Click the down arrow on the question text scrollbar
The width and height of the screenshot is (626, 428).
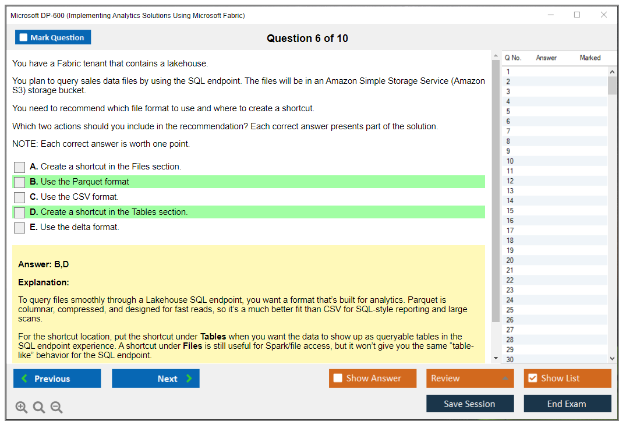(x=494, y=357)
